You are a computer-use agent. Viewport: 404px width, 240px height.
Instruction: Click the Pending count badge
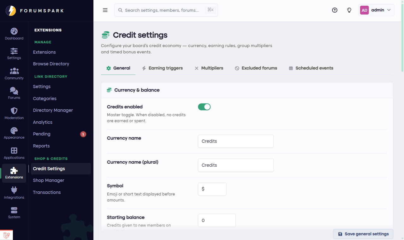click(83, 134)
